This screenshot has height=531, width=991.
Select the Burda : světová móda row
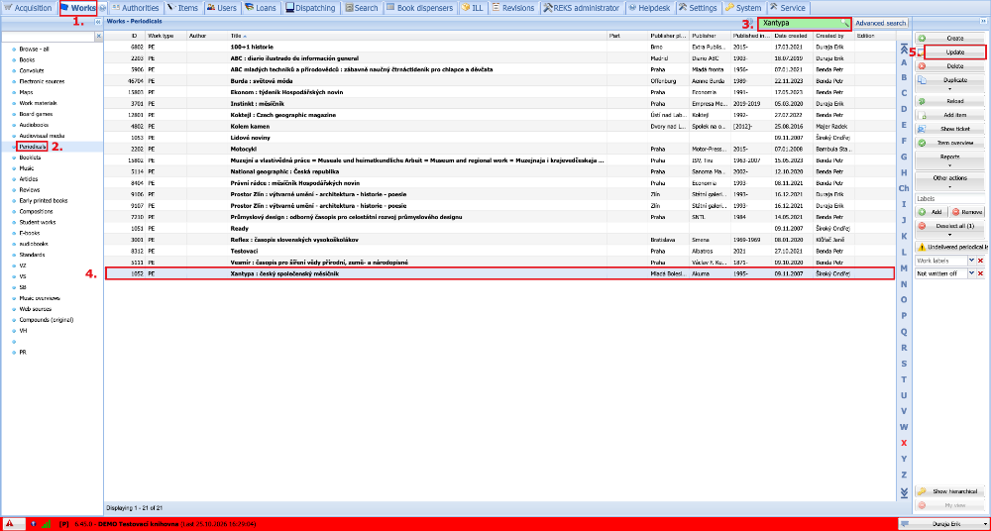499,80
